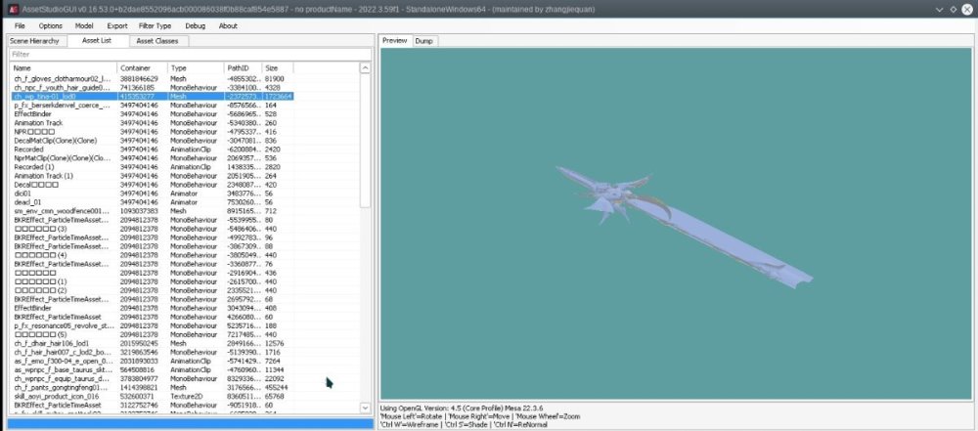The width and height of the screenshot is (978, 431).
Task: Open the File menu
Action: click(x=20, y=25)
